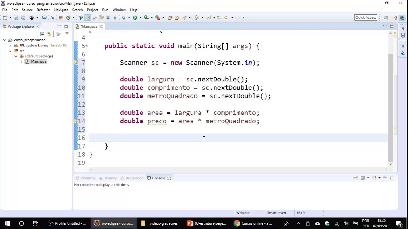Image resolution: width=408 pixels, height=229 pixels.
Task: Toggle Show Whitespace Characters
Action: coord(115,17)
